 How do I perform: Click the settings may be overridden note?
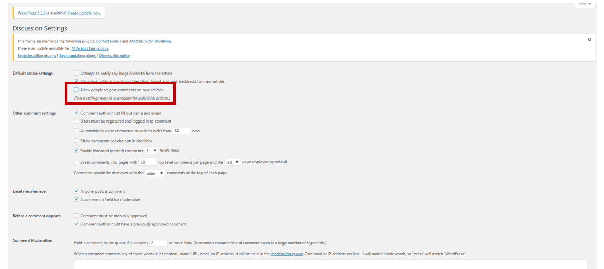[122, 98]
